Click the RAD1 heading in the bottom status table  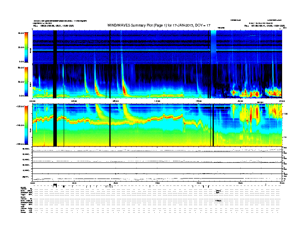click(23, 197)
